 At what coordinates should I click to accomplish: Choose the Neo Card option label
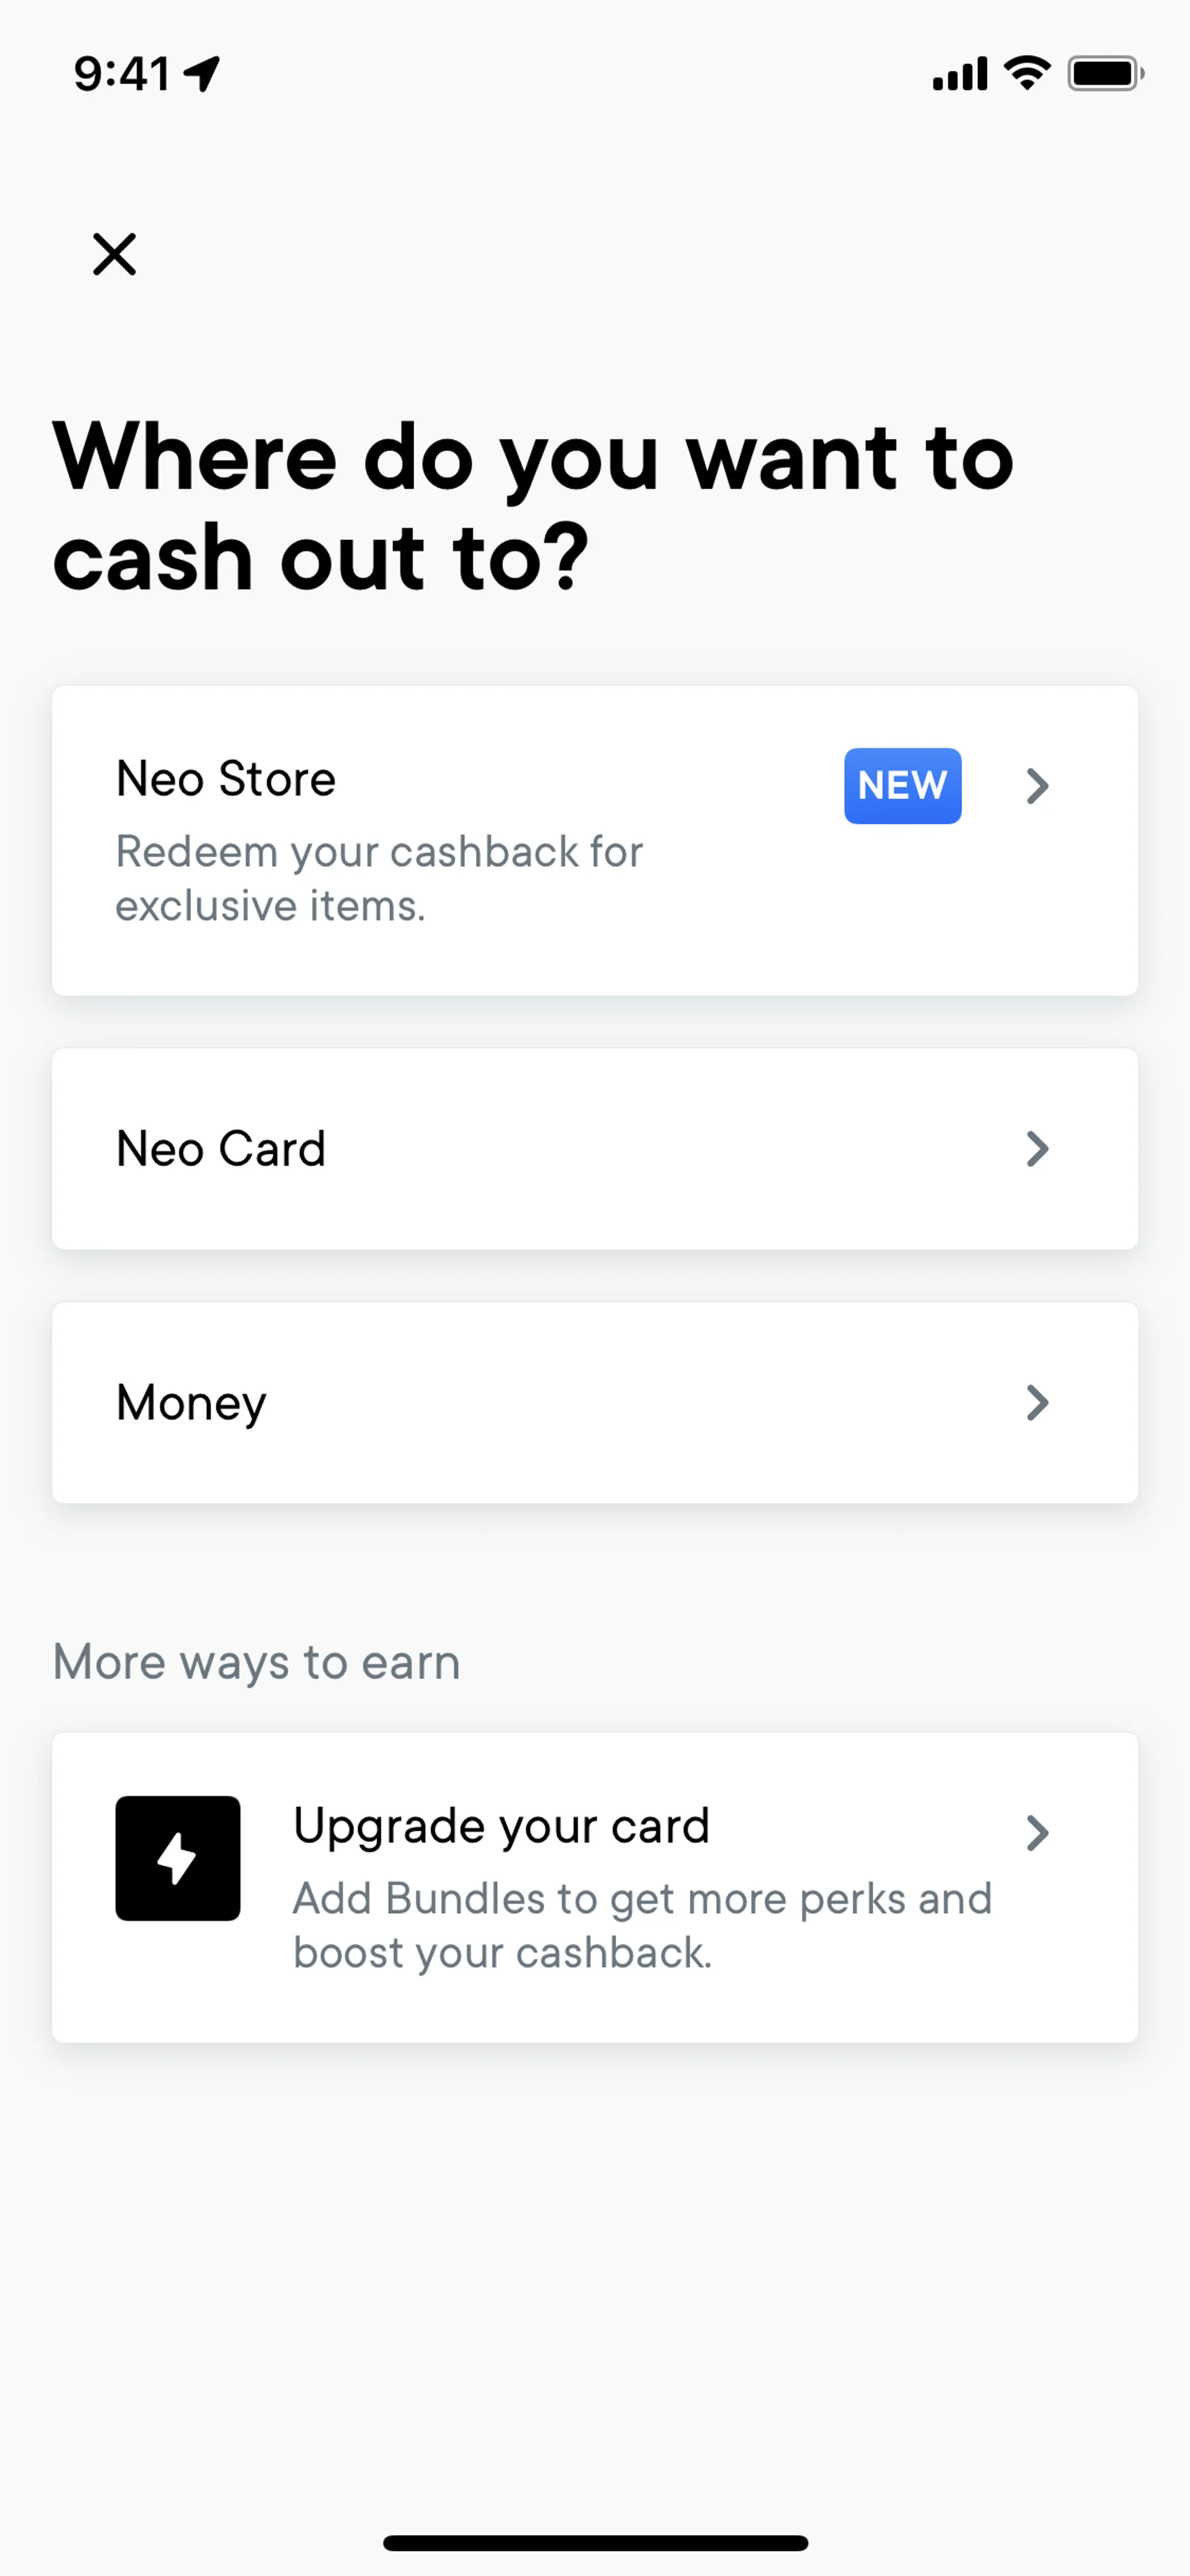click(221, 1149)
